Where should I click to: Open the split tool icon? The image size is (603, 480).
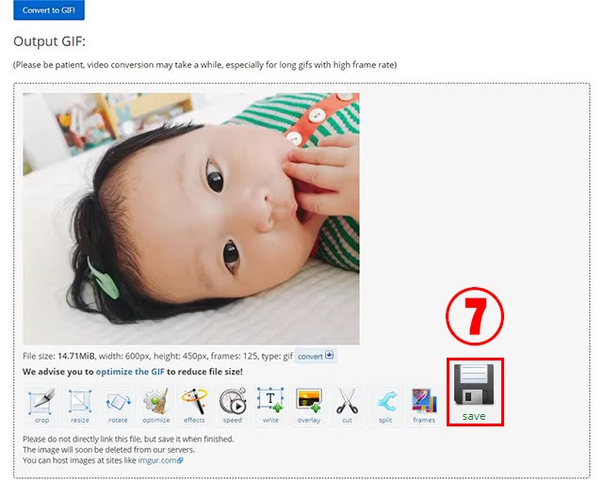385,406
